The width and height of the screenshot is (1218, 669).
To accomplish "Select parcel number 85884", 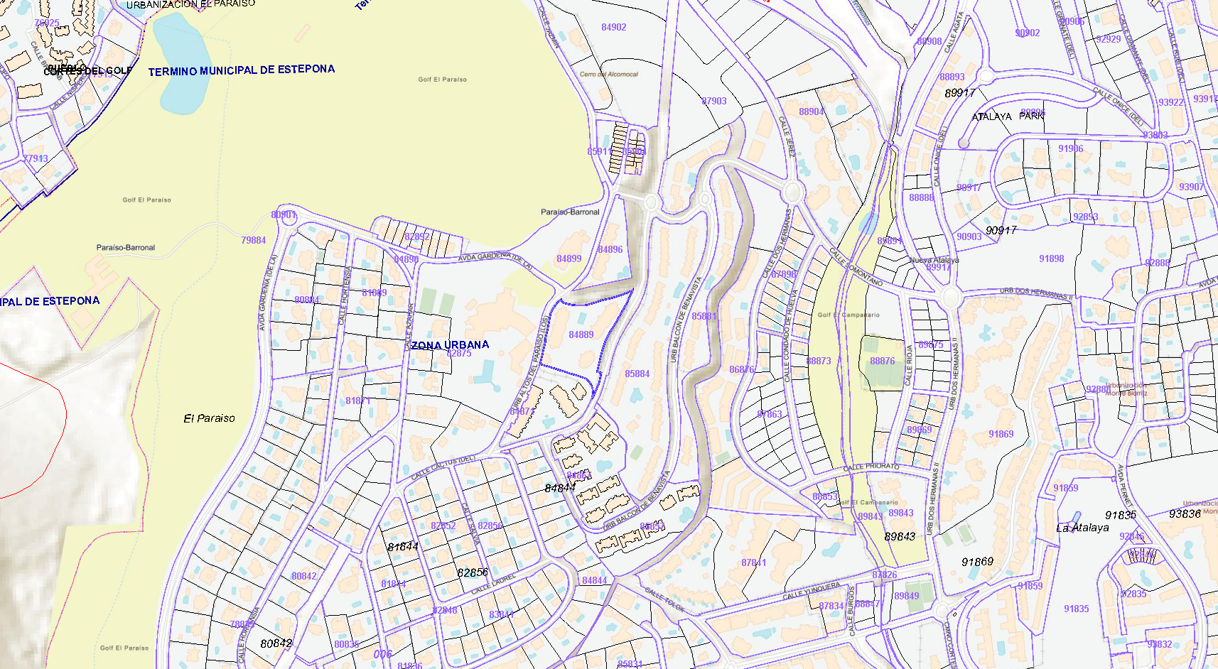I will tap(637, 374).
